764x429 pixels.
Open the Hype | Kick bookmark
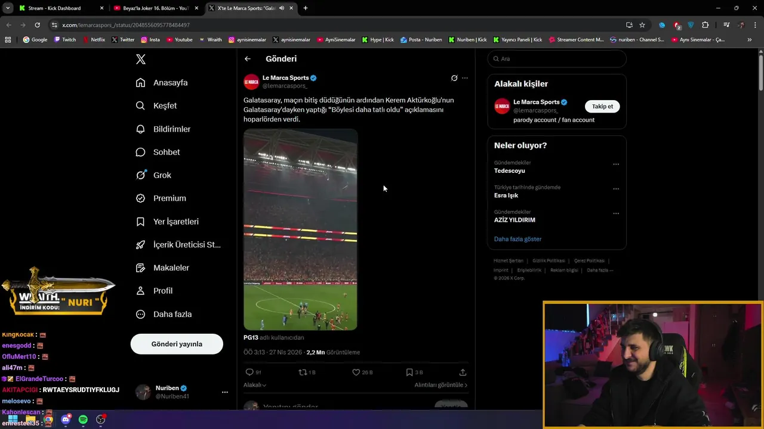pyautogui.click(x=377, y=40)
